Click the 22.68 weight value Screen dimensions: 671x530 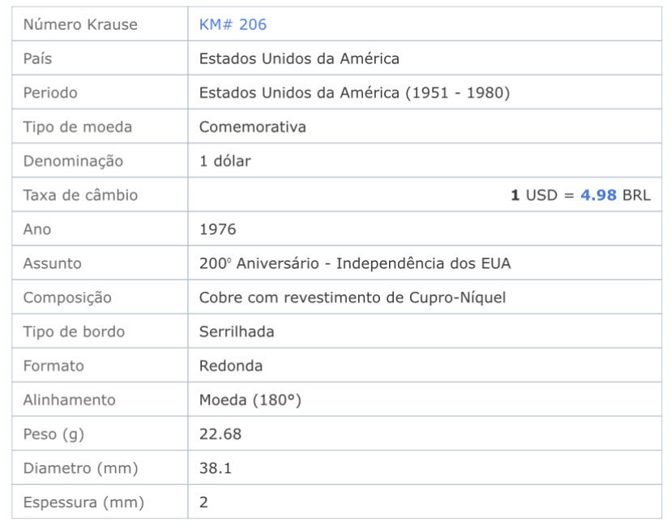click(x=220, y=434)
